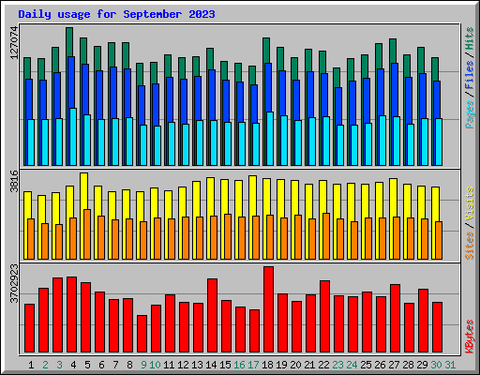Click day label 20 on the x-axis
The width and height of the screenshot is (480, 375).
pos(295,365)
